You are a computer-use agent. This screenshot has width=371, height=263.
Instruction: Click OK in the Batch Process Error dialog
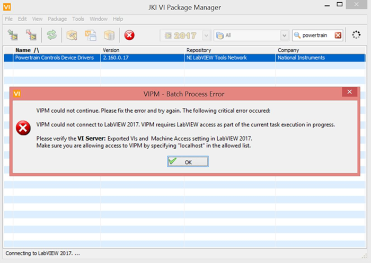coord(188,161)
